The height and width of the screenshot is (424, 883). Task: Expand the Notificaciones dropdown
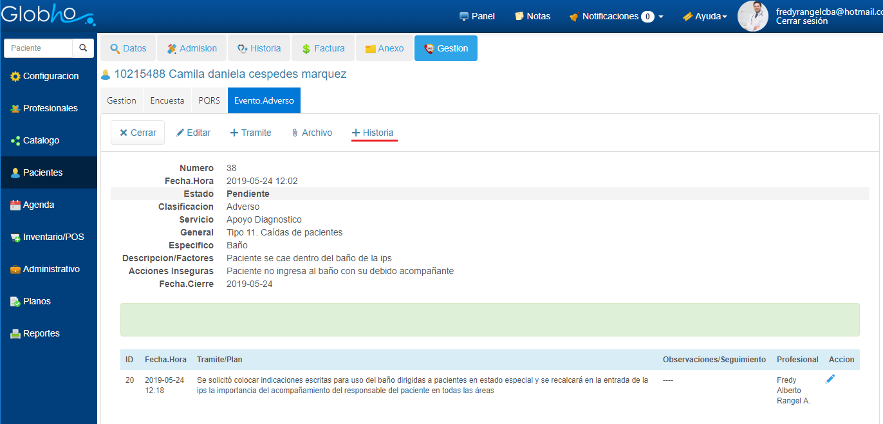click(616, 16)
